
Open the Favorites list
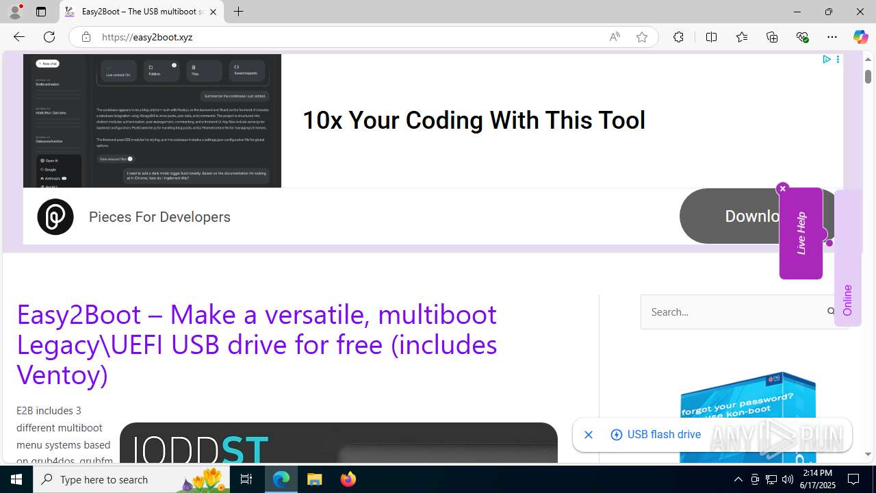click(742, 37)
